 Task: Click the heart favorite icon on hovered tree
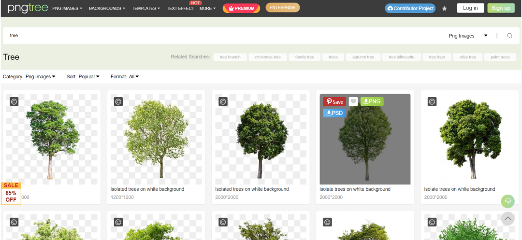tap(353, 102)
